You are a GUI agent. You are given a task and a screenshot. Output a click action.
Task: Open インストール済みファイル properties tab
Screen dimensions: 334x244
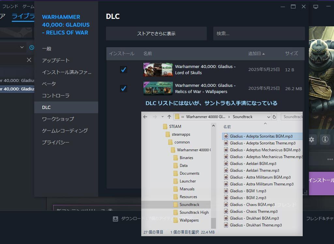tap(66, 72)
